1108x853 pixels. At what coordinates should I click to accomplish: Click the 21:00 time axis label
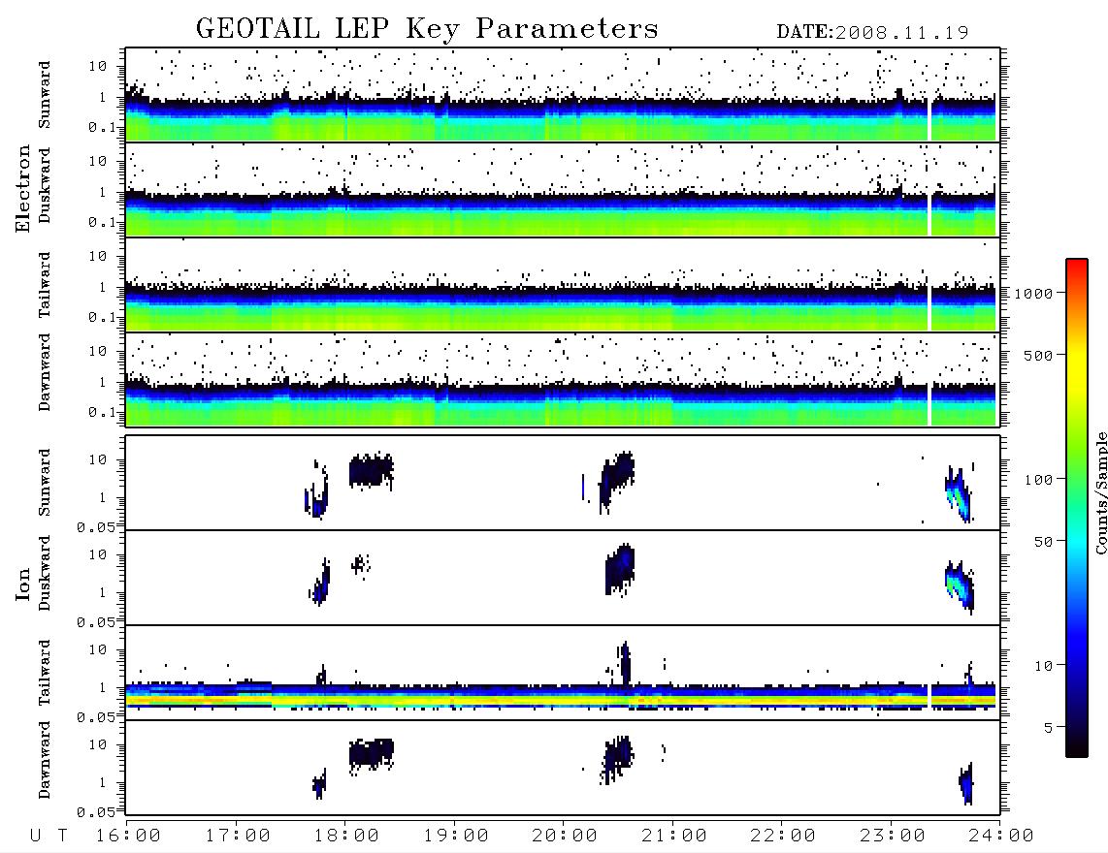click(674, 837)
